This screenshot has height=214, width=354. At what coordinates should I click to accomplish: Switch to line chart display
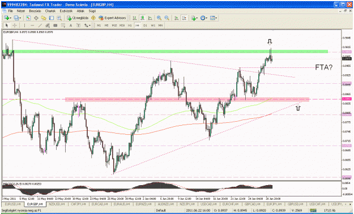150,18
